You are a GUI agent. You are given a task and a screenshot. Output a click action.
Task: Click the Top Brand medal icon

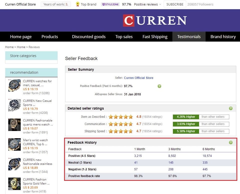78,4
